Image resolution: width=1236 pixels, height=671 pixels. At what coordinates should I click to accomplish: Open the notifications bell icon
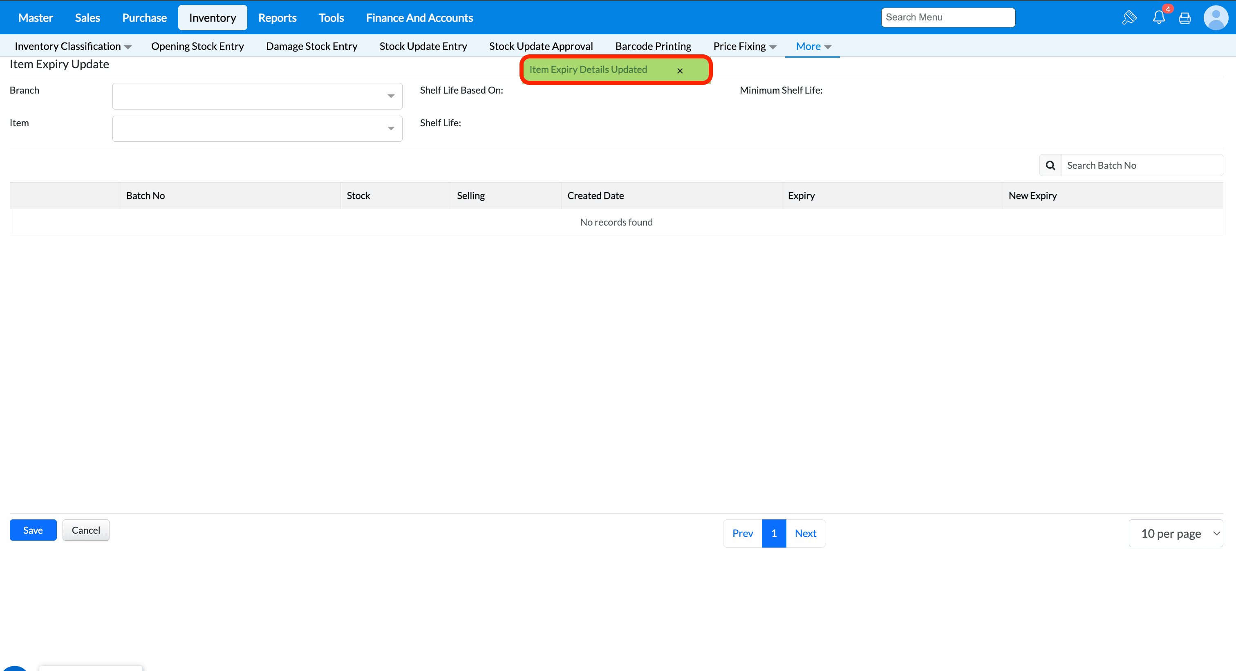[1159, 18]
